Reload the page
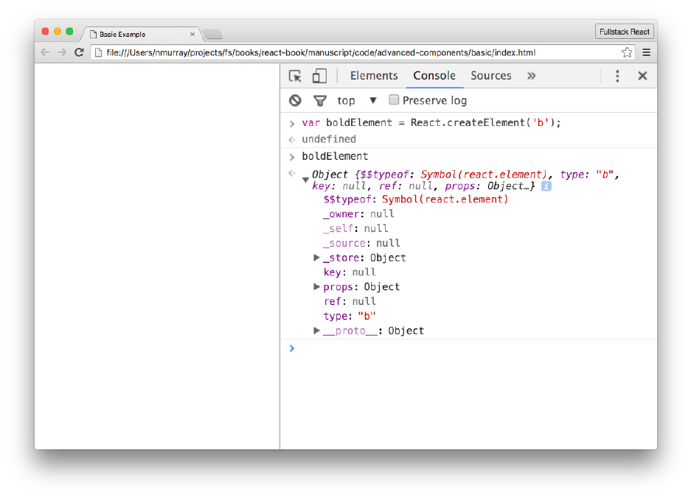 [x=80, y=52]
